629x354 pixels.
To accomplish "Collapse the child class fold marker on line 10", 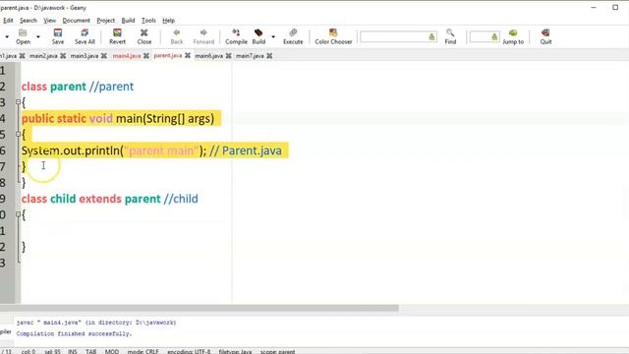I will (x=18, y=214).
